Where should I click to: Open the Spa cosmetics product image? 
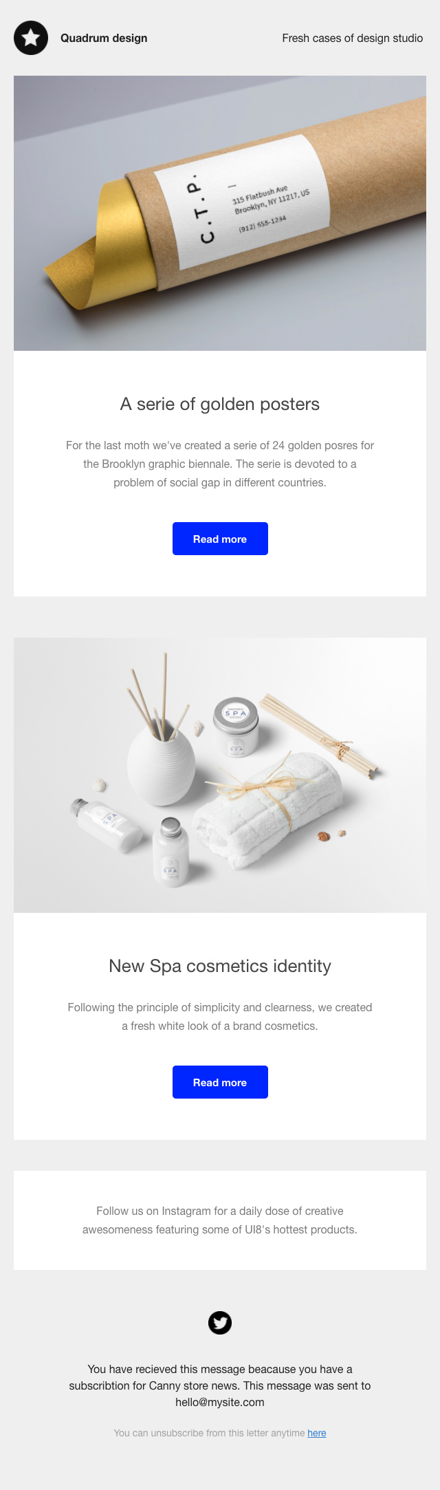point(220,775)
